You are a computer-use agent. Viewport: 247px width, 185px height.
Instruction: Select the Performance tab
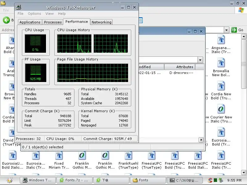[x=77, y=22]
